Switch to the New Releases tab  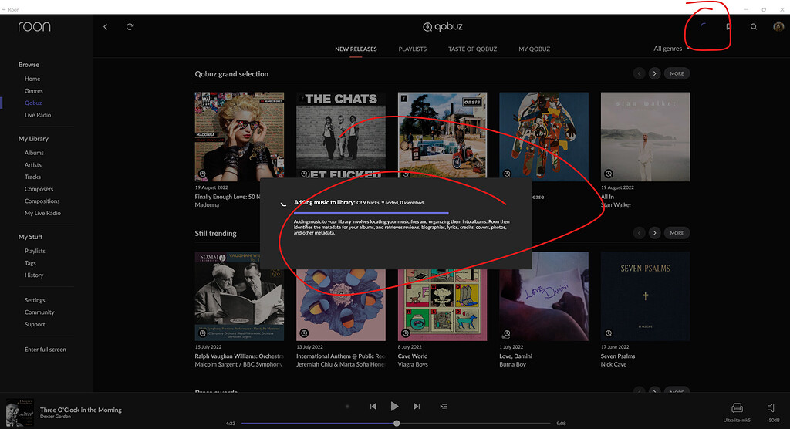[356, 49]
